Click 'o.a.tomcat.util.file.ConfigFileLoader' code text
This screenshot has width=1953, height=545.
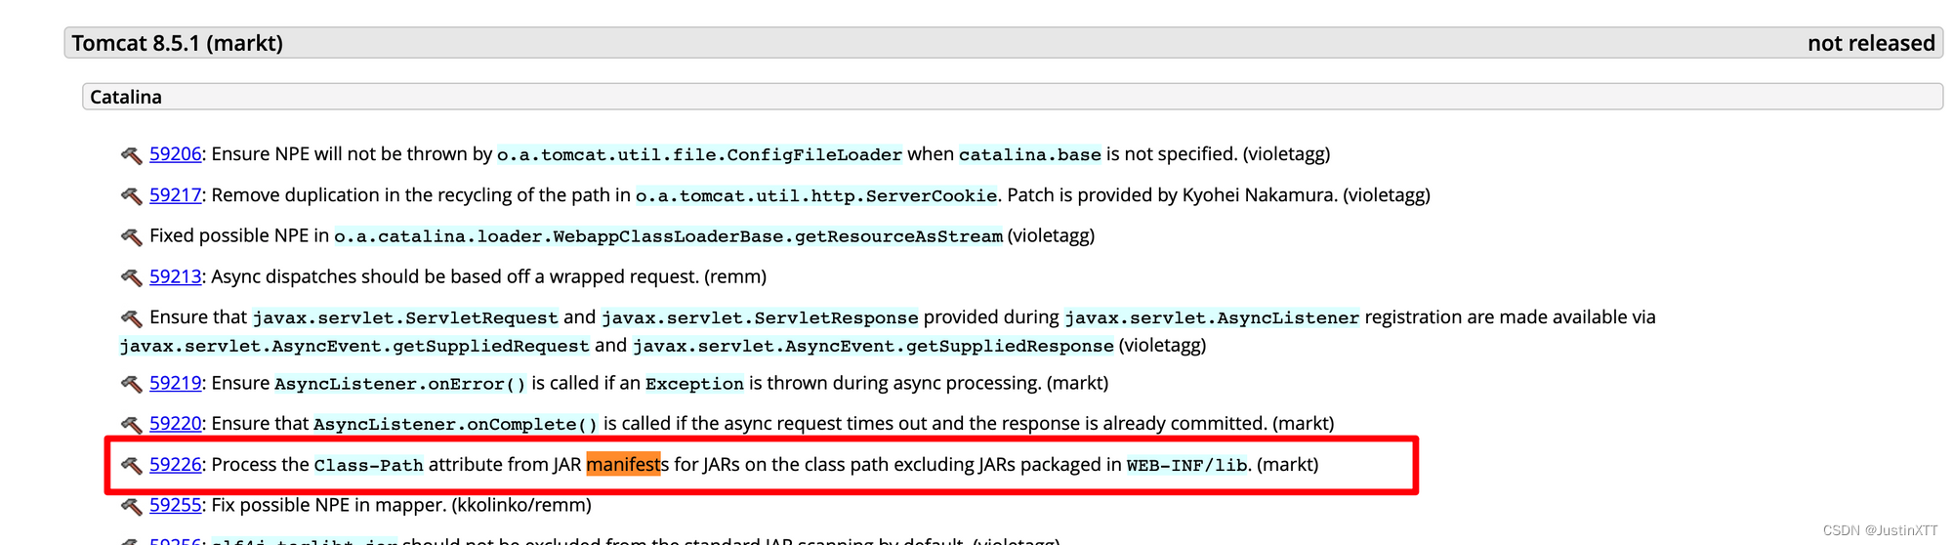(x=700, y=155)
